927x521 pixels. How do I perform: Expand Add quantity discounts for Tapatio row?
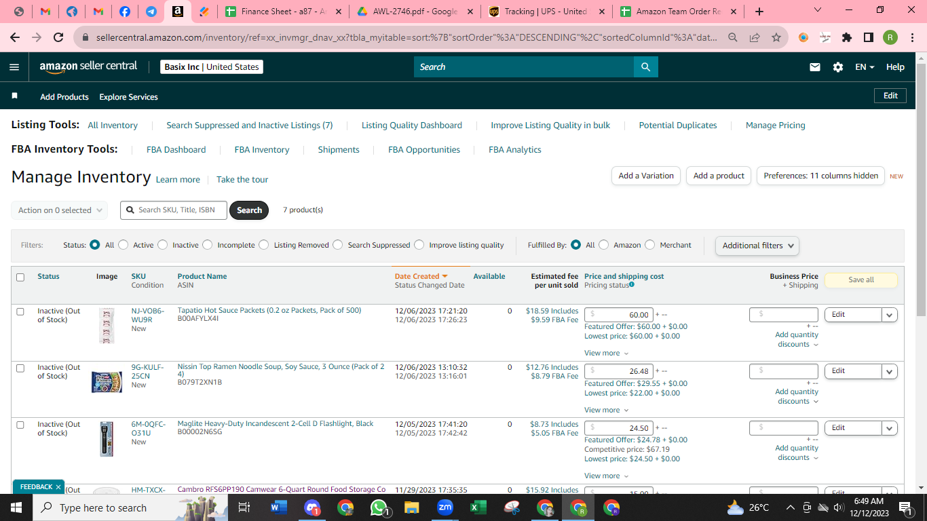pos(797,339)
